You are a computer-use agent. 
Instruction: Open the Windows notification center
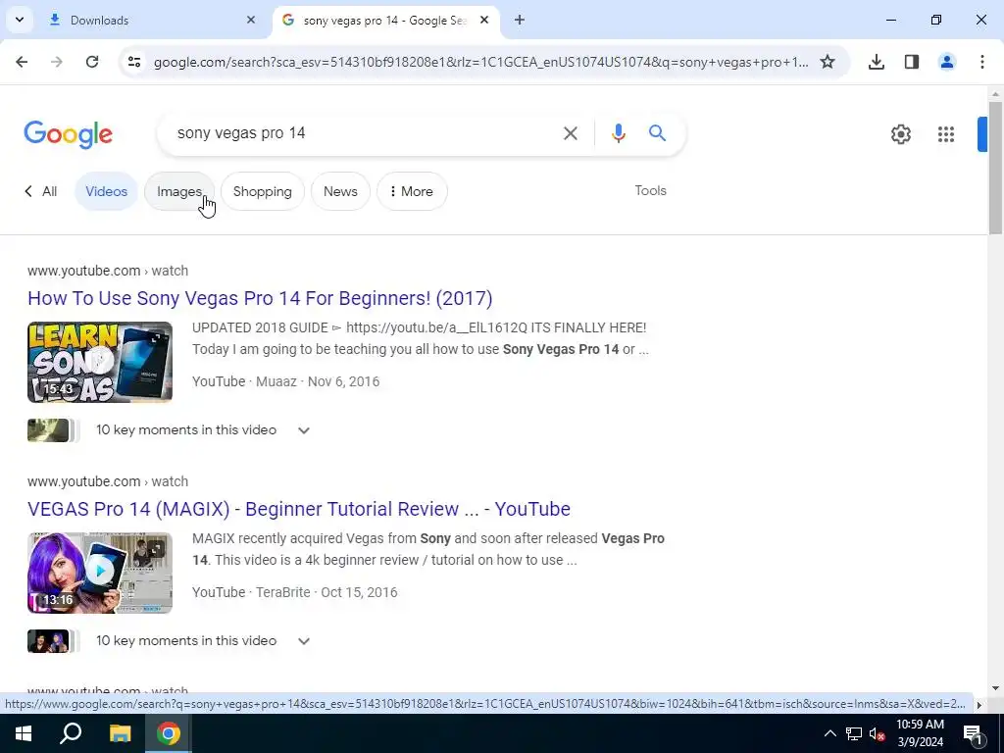(x=973, y=733)
